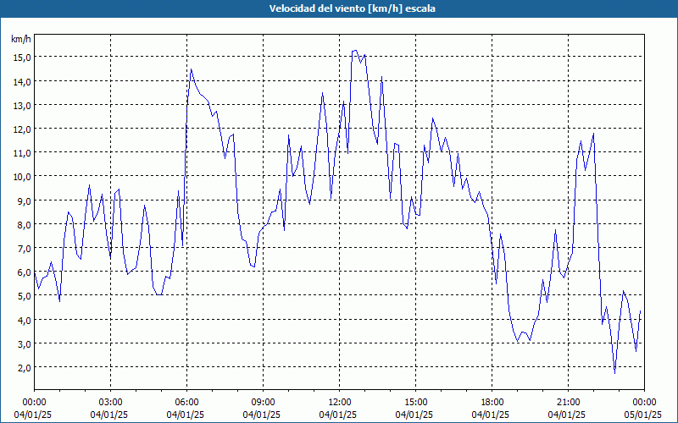Viewport: 678px width, 423px height.
Task: Select the '2,0' y-axis tick label
Action: [x=23, y=367]
